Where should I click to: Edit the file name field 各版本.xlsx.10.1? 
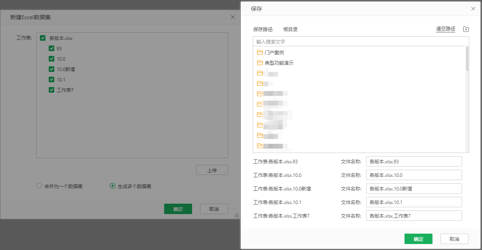[x=414, y=202]
